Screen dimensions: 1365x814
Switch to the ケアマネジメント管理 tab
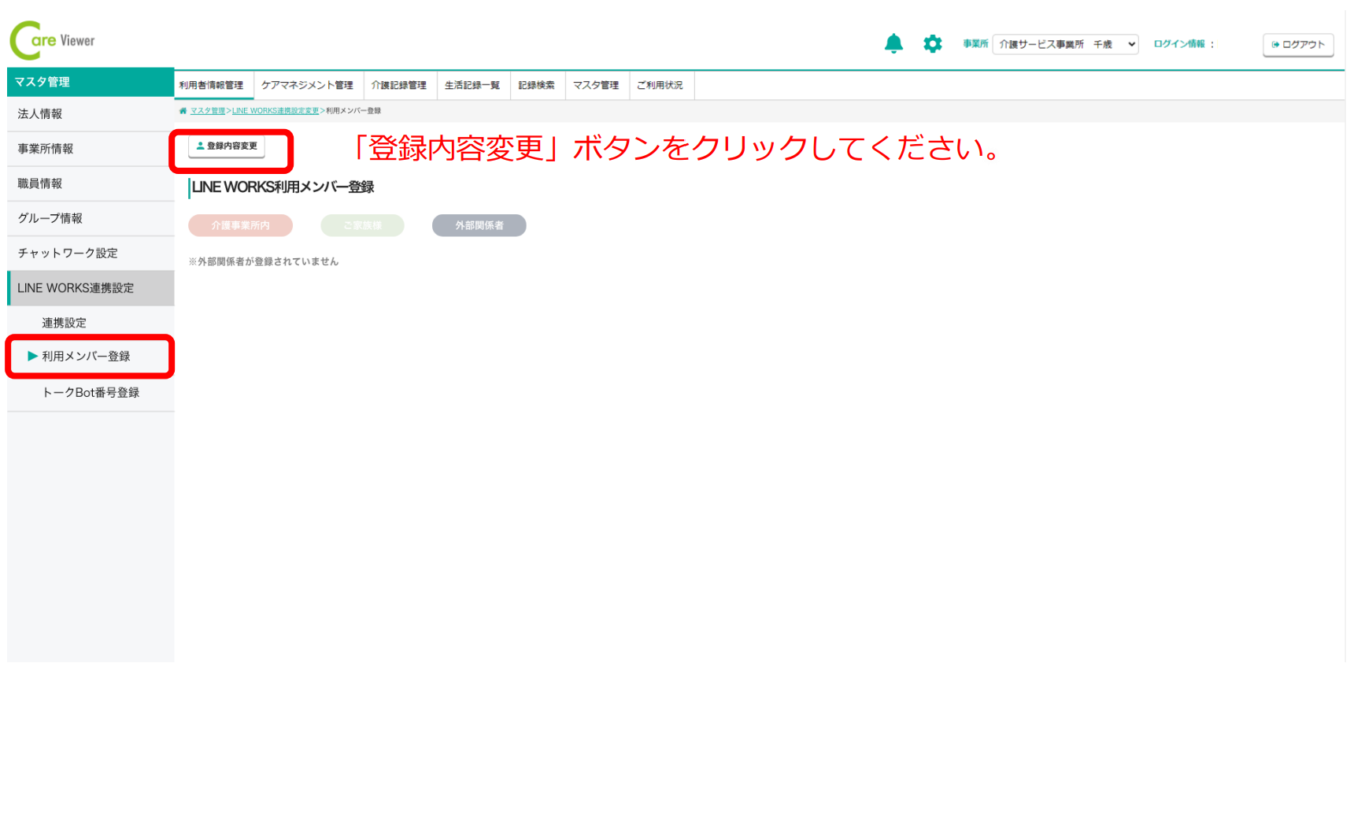[308, 85]
